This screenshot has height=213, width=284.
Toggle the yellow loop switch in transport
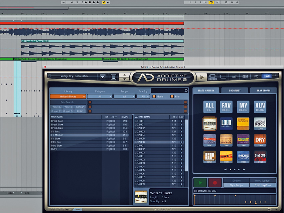[x=211, y=2]
